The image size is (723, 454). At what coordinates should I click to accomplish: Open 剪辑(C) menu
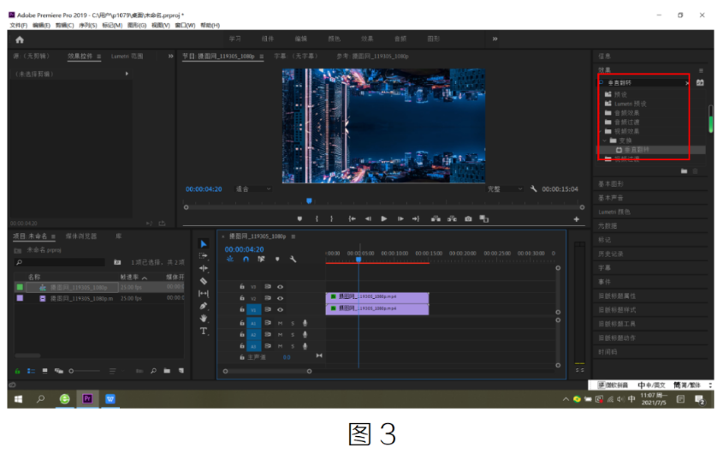coord(64,26)
